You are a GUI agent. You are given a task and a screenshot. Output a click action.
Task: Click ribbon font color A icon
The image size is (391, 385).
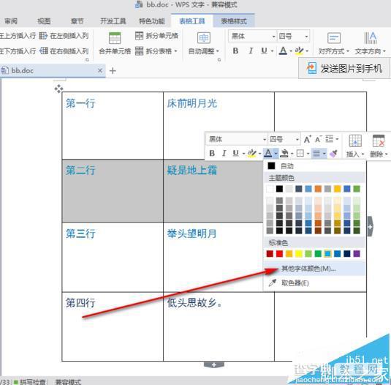(x=283, y=51)
